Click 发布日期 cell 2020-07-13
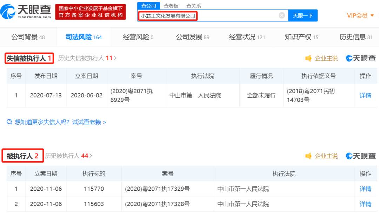The width and height of the screenshot is (379, 213). click(x=46, y=95)
